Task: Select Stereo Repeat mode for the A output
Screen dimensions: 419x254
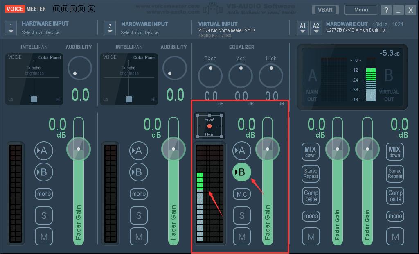Action: [x=311, y=173]
